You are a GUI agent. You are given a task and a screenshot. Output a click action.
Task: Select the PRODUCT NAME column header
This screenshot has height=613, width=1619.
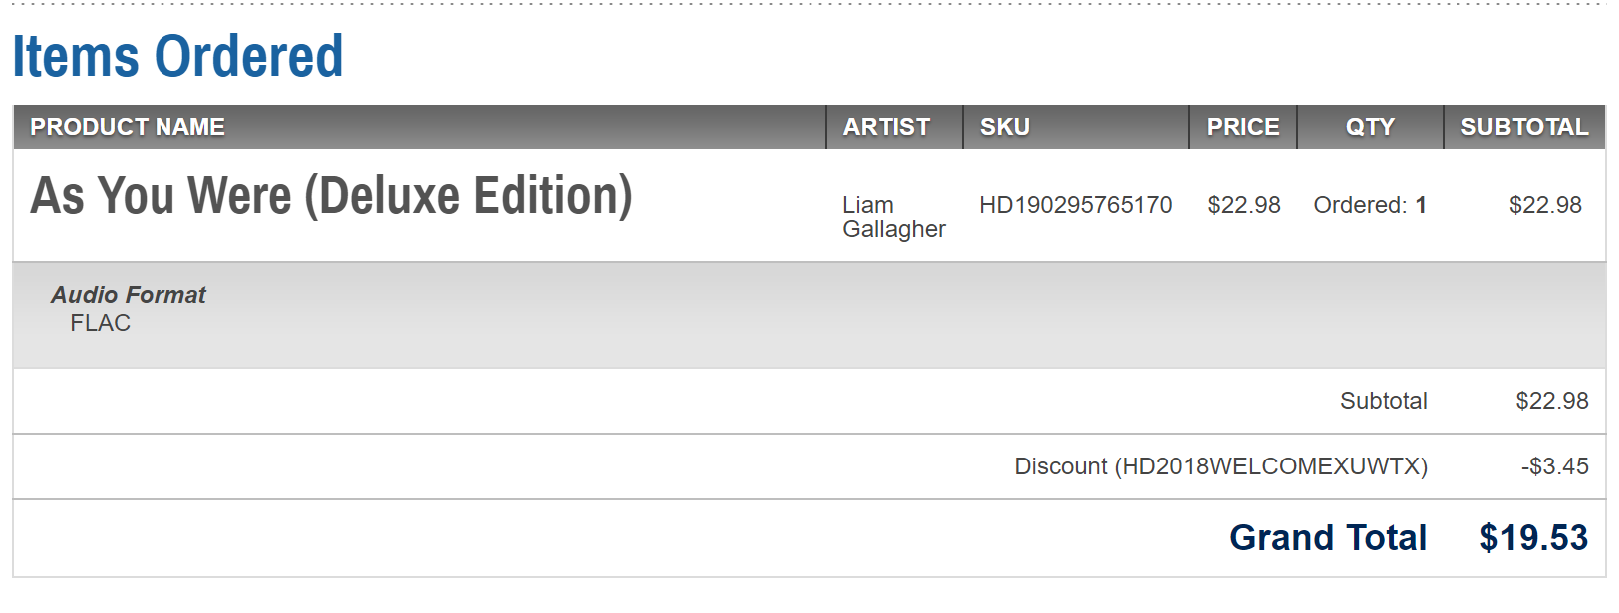click(128, 127)
